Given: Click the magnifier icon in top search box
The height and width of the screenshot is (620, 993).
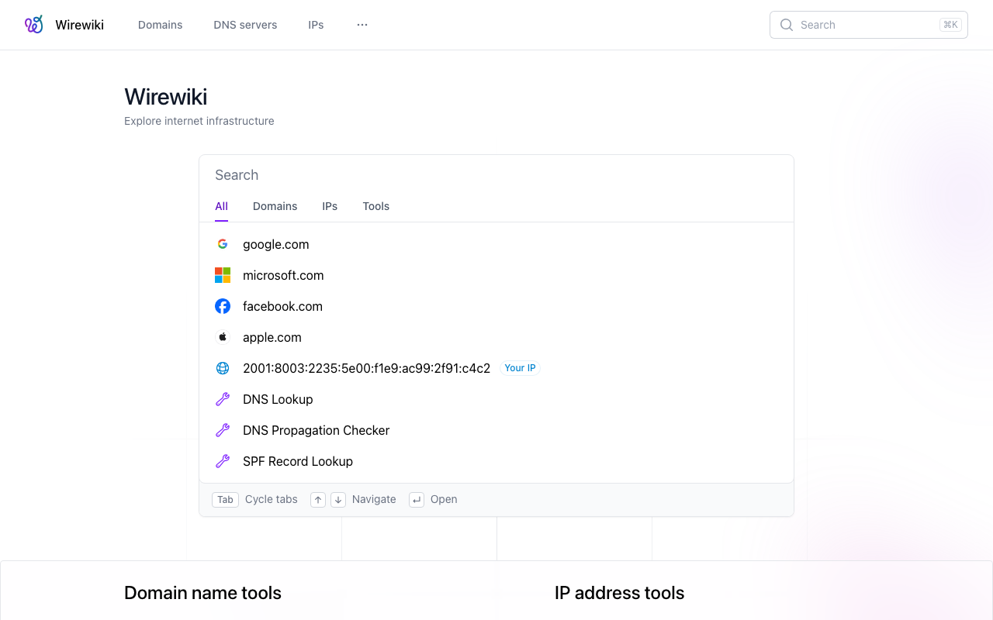Looking at the screenshot, I should pos(787,25).
